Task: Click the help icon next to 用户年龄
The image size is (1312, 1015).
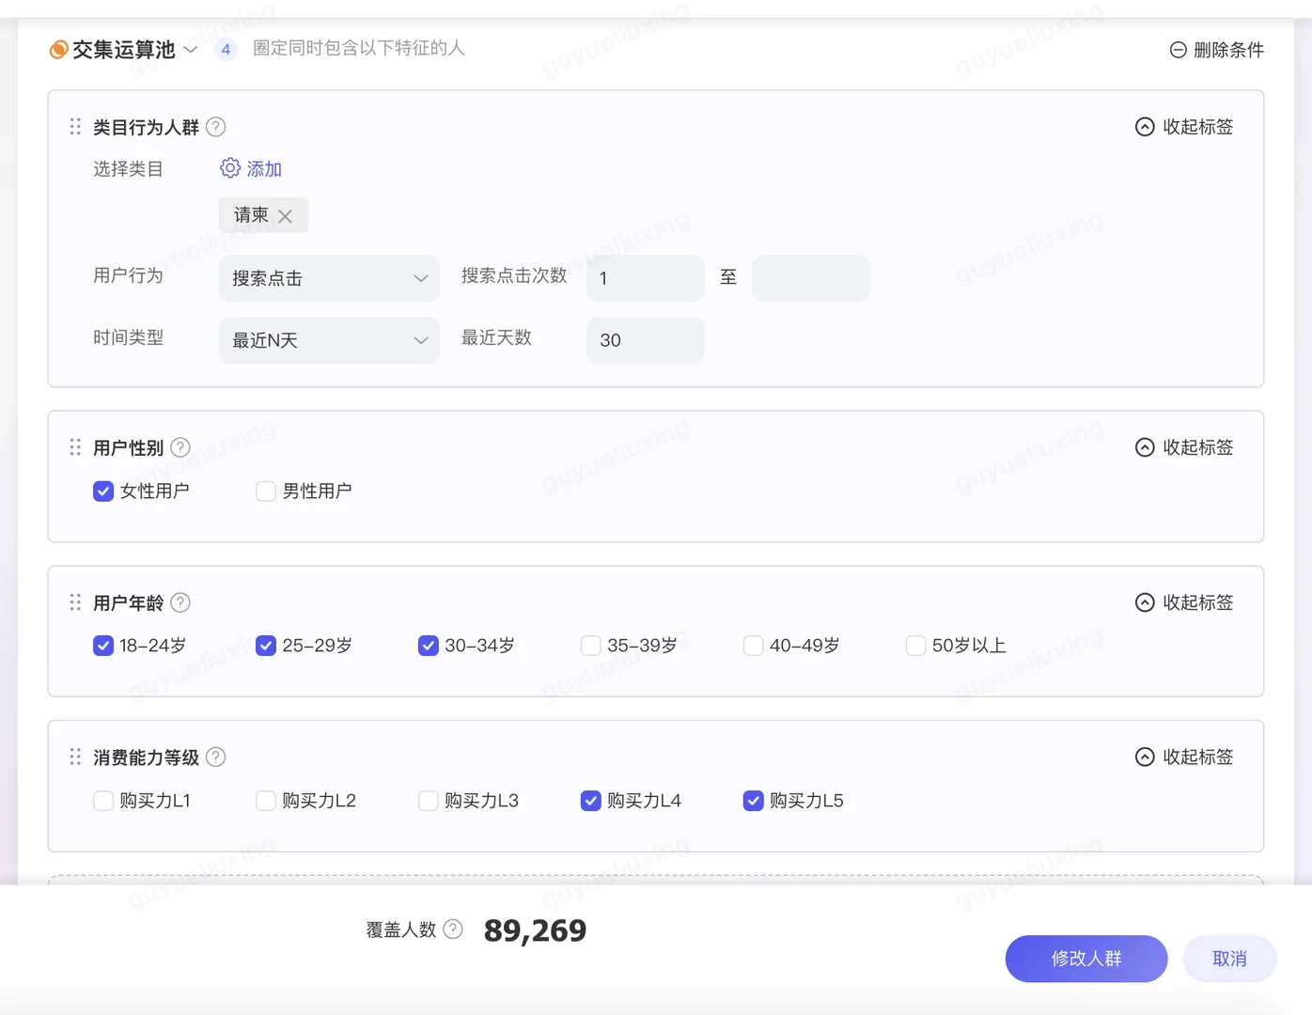Action: pyautogui.click(x=180, y=602)
